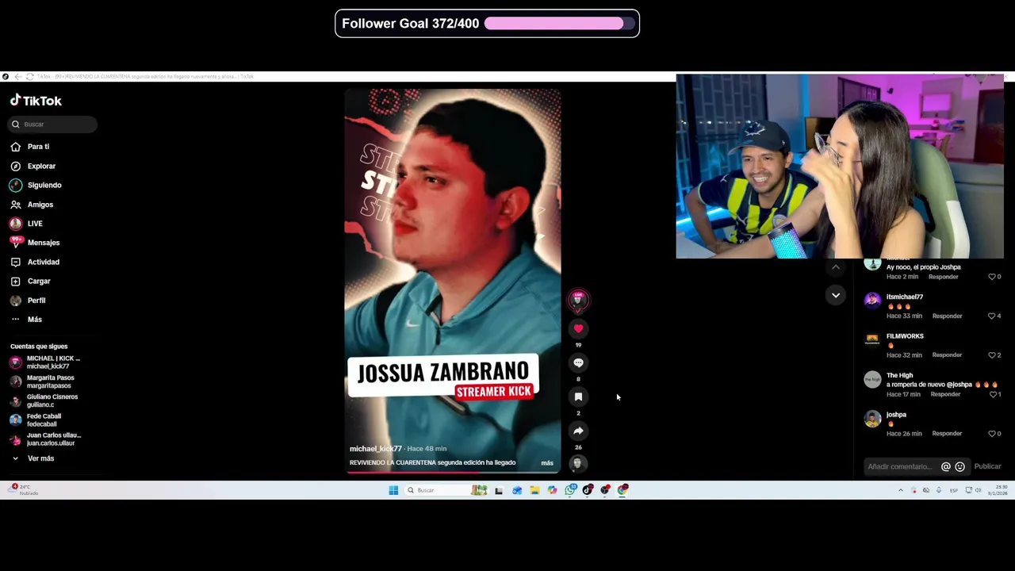Reply to joshpa's comment
1015x571 pixels.
(x=947, y=434)
